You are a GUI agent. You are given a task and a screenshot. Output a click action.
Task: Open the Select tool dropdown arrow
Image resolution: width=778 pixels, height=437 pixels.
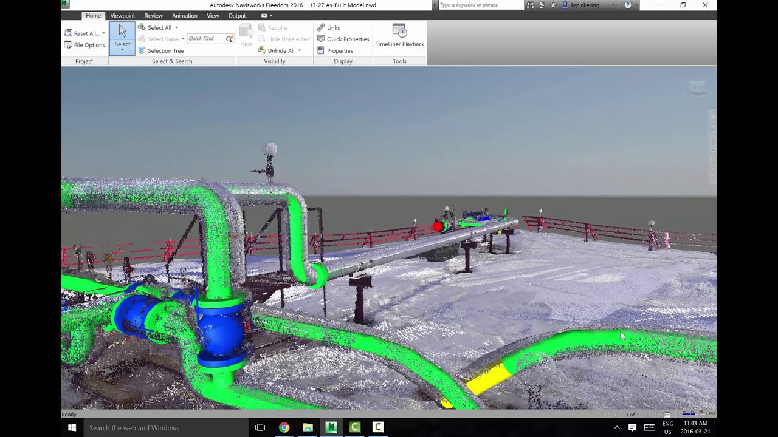point(122,50)
